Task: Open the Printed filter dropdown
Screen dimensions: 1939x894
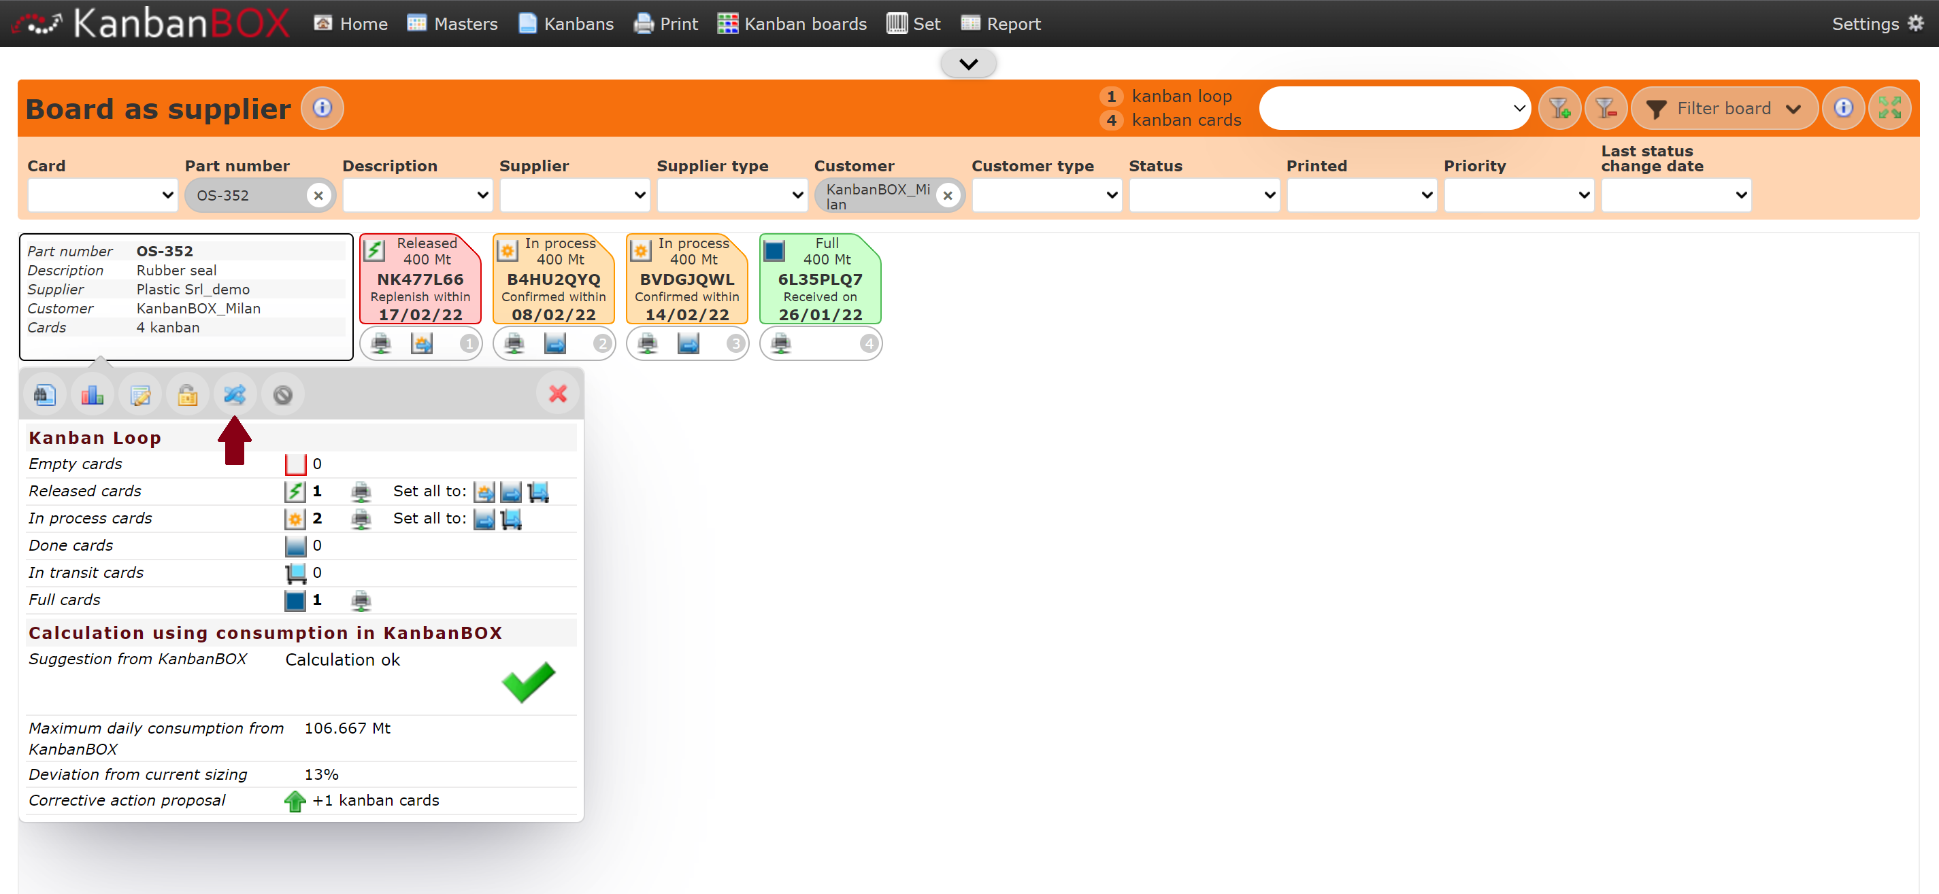Action: pos(1361,196)
